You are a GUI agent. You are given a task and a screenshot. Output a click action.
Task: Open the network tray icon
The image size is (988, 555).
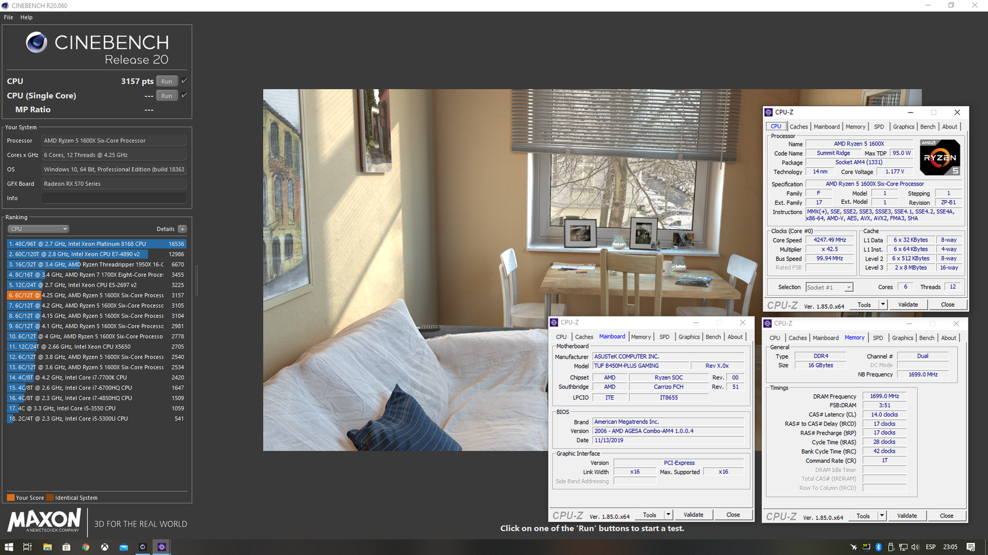point(903,547)
